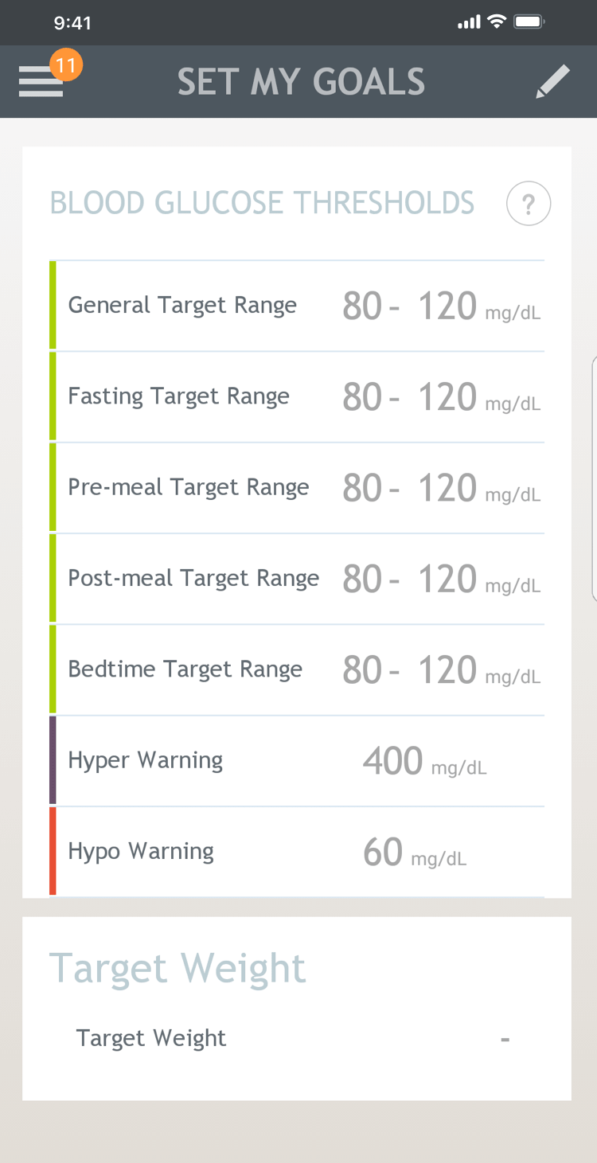Tap the green General Target color bar

53,306
